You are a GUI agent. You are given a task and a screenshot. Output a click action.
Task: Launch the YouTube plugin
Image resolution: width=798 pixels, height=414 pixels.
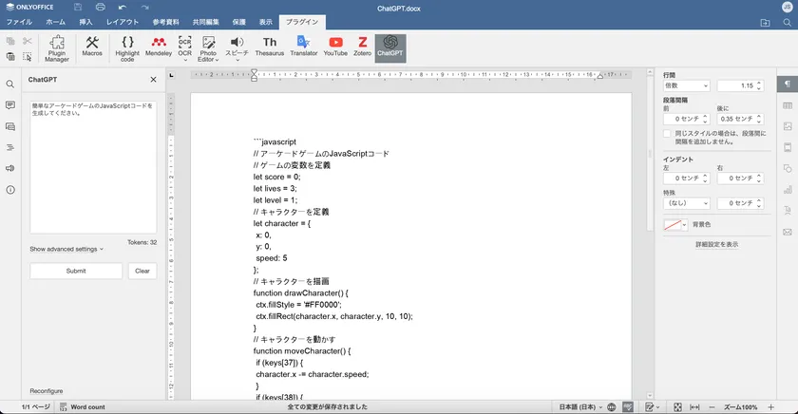pos(335,47)
